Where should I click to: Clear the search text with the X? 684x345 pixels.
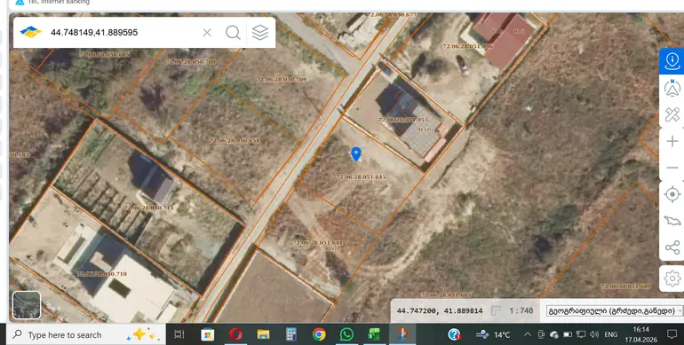coord(207,33)
